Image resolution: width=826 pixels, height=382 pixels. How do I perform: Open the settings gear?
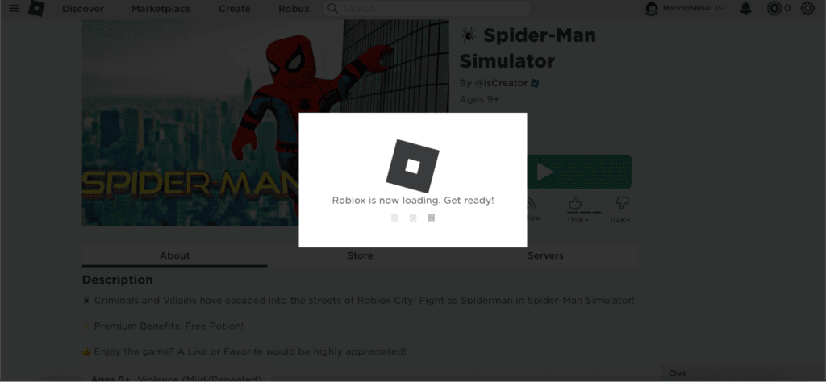pyautogui.click(x=807, y=8)
